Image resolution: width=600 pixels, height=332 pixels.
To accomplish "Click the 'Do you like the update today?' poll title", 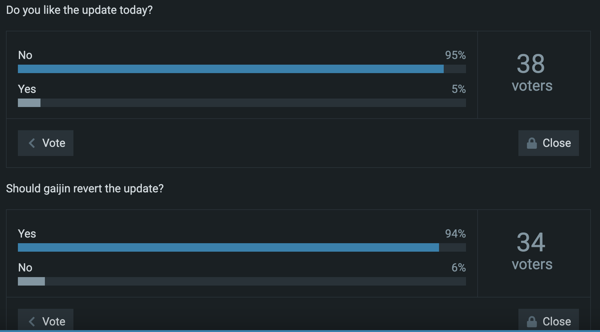I will click(79, 10).
